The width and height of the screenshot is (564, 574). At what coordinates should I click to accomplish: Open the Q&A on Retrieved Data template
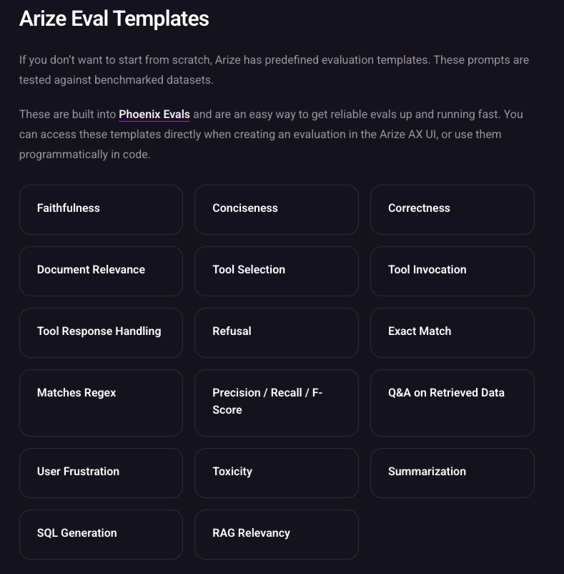coord(452,402)
